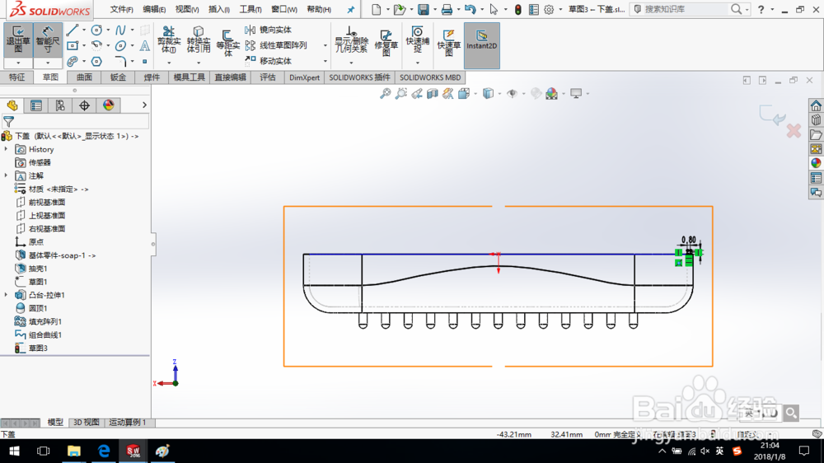Open the Appearances task pane icon
Screen dimensions: 824x463
[x=816, y=163]
